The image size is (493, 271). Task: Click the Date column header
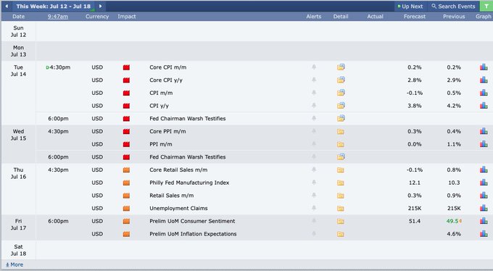[19, 17]
